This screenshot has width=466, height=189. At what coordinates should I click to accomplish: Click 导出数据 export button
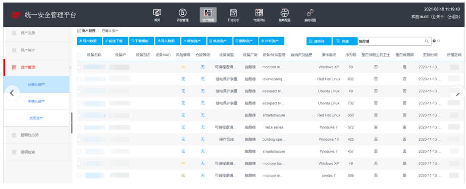(x=89, y=41)
